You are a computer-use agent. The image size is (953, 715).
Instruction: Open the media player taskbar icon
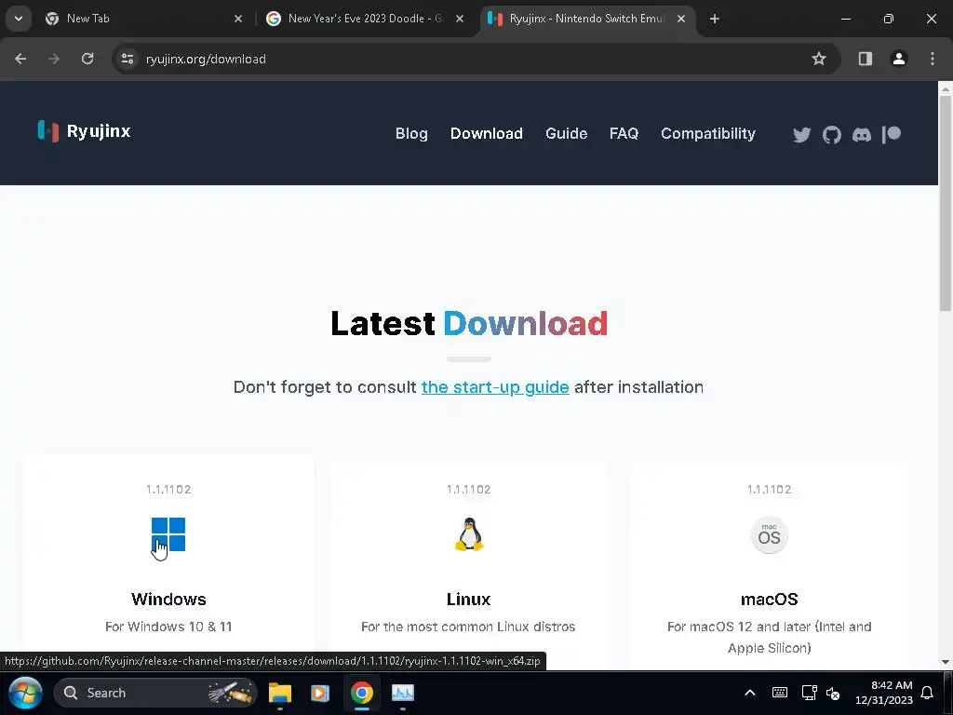pyautogui.click(x=320, y=693)
